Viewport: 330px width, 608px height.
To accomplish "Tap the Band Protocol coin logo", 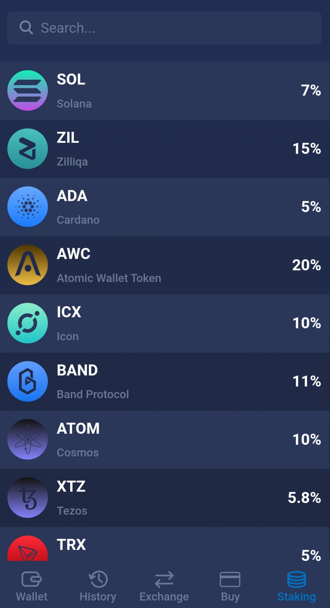I will point(28,381).
